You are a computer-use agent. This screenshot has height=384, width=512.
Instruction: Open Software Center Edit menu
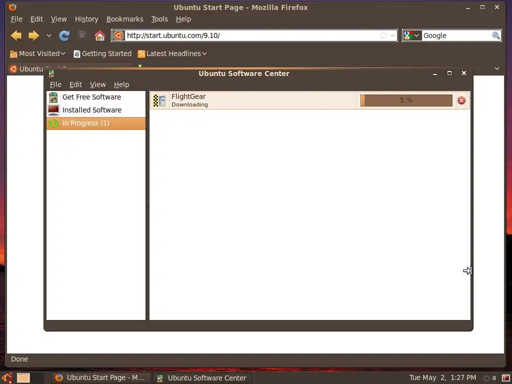[x=75, y=84]
